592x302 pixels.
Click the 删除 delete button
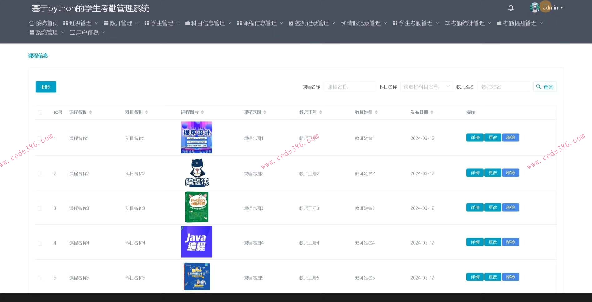(x=46, y=87)
